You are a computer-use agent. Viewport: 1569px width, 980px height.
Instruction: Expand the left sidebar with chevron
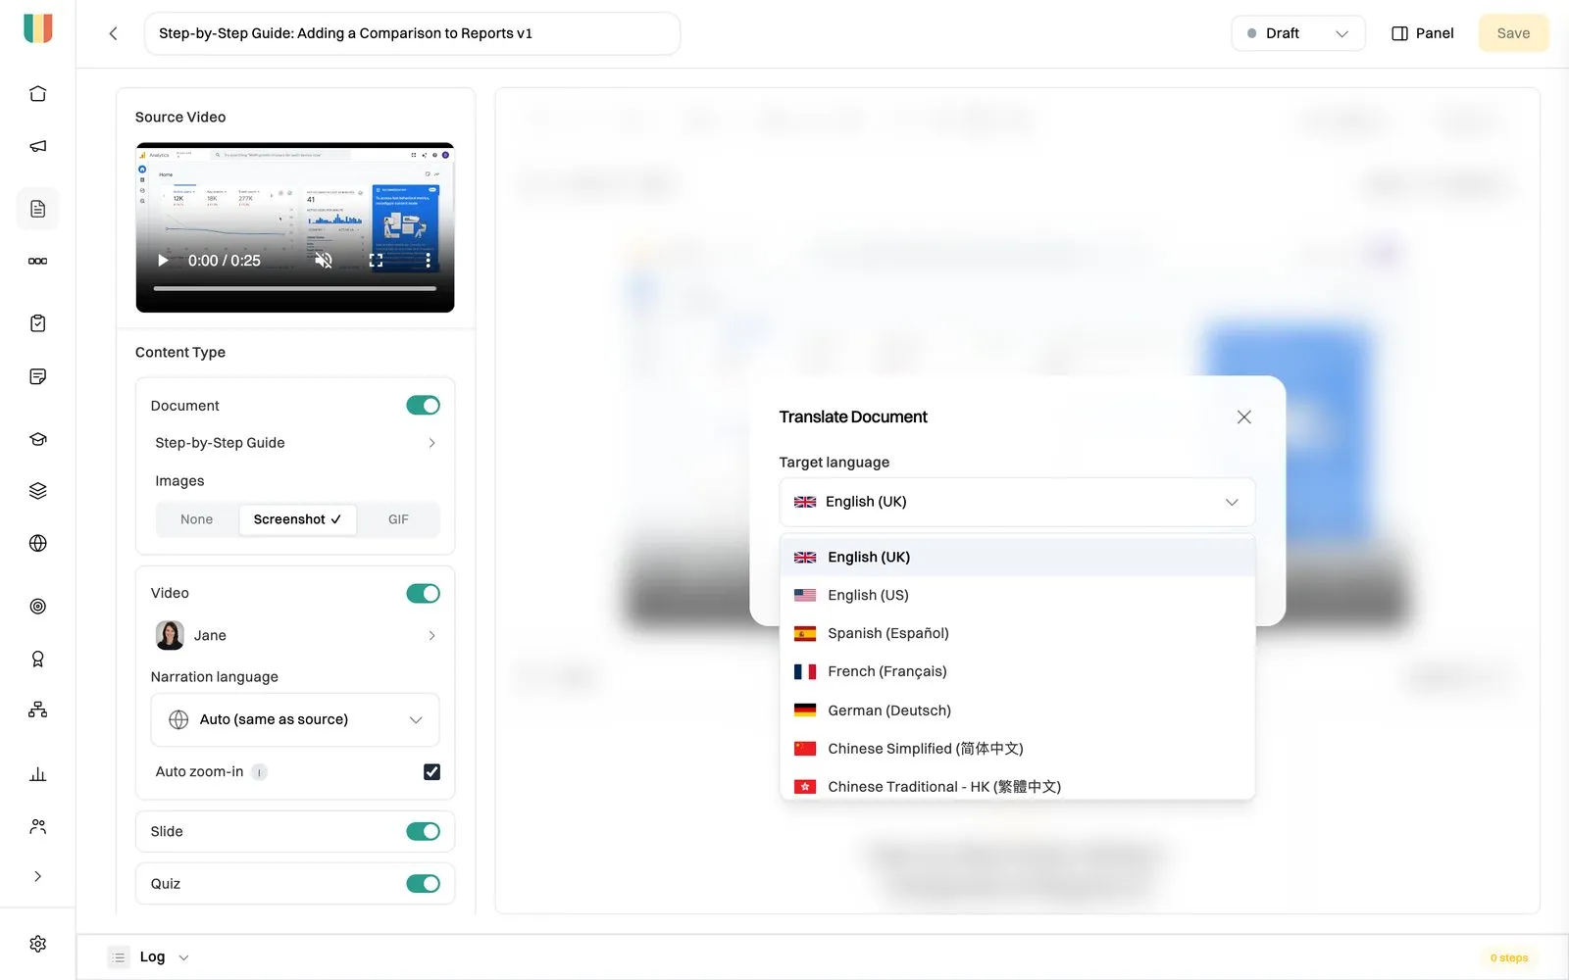38,876
